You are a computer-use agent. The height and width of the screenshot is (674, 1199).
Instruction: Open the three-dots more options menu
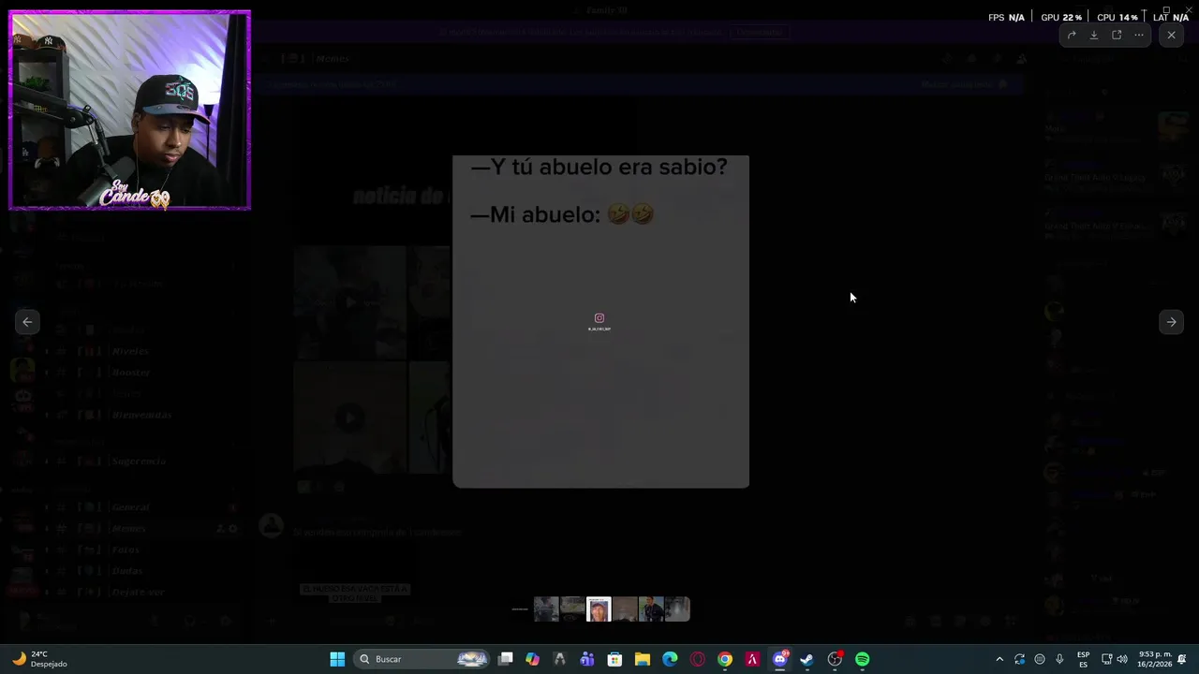pos(1139,35)
